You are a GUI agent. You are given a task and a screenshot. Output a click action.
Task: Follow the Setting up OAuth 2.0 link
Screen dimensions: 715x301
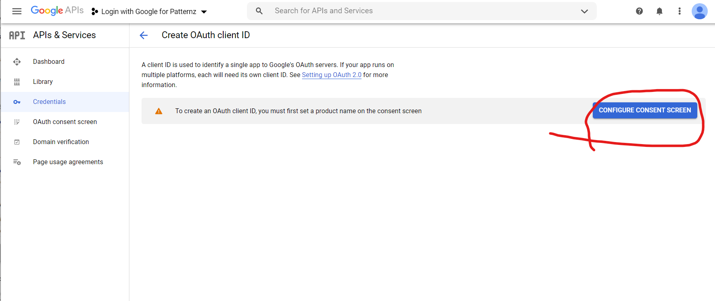click(331, 75)
